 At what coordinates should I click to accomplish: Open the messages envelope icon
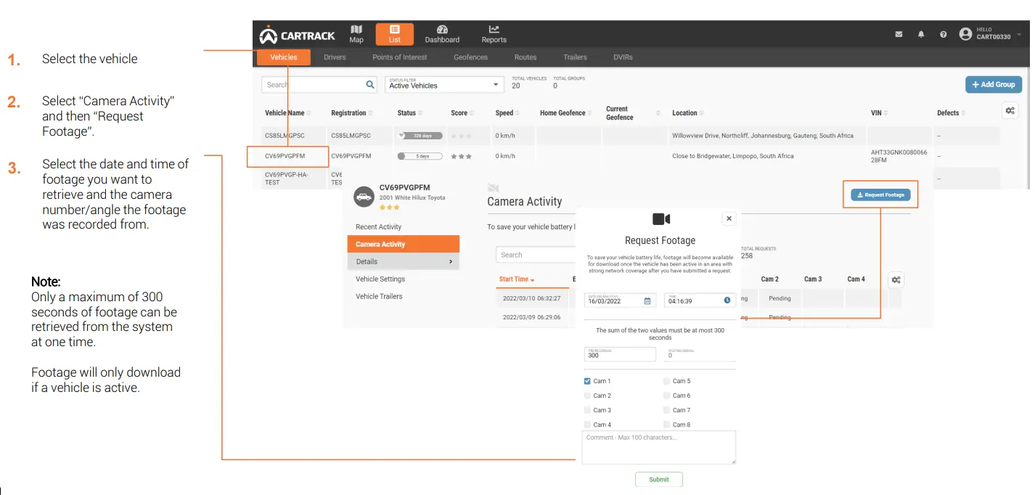coord(899,34)
